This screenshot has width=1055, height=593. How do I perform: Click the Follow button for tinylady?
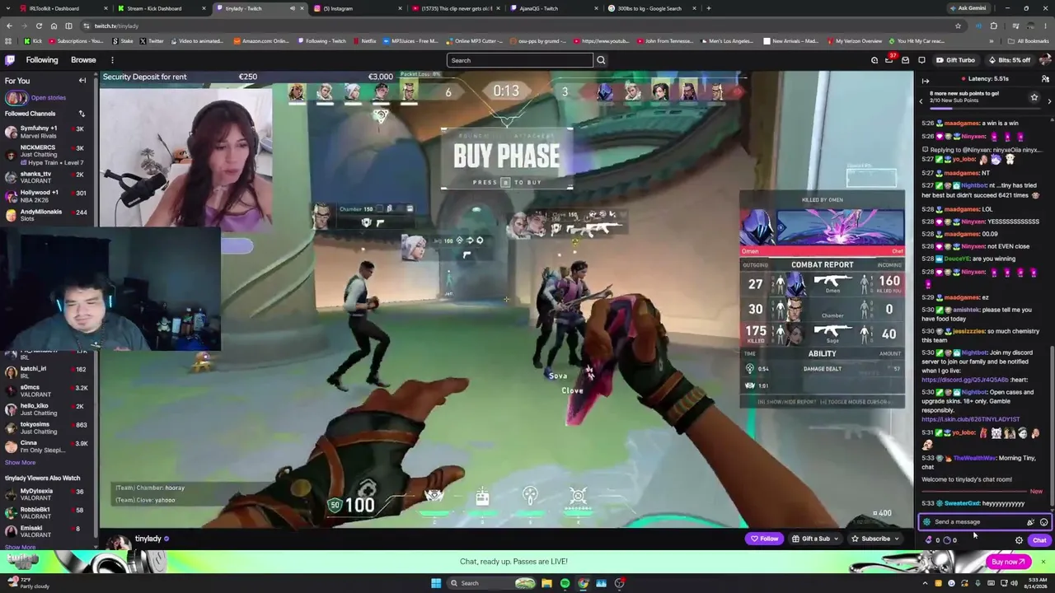pyautogui.click(x=764, y=539)
